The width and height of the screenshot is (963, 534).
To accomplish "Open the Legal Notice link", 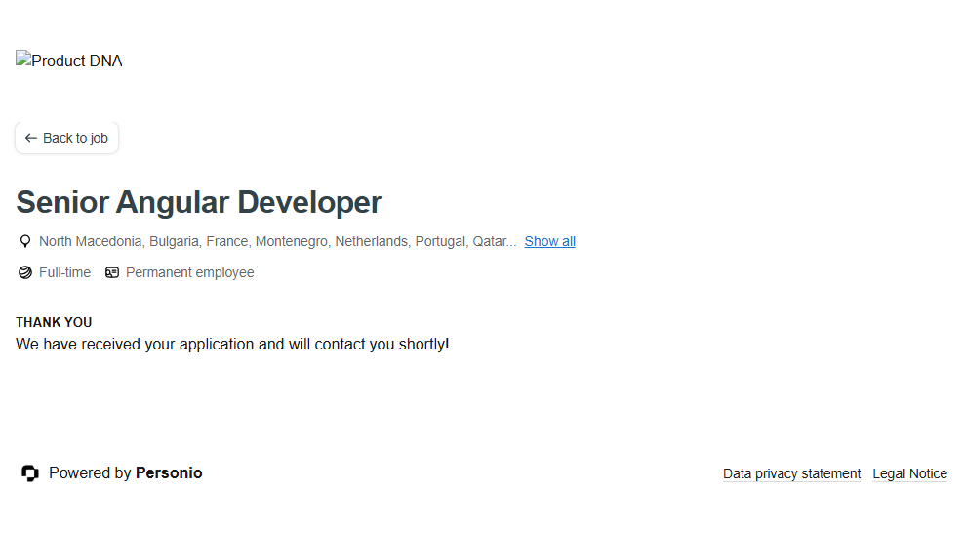I will coord(909,473).
